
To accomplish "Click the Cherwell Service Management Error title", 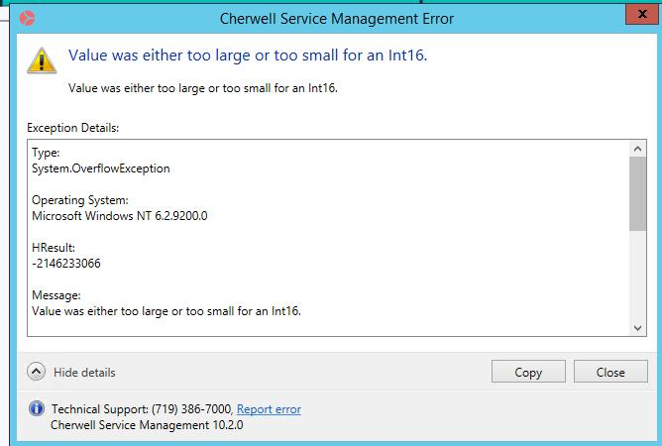I will (338, 17).
